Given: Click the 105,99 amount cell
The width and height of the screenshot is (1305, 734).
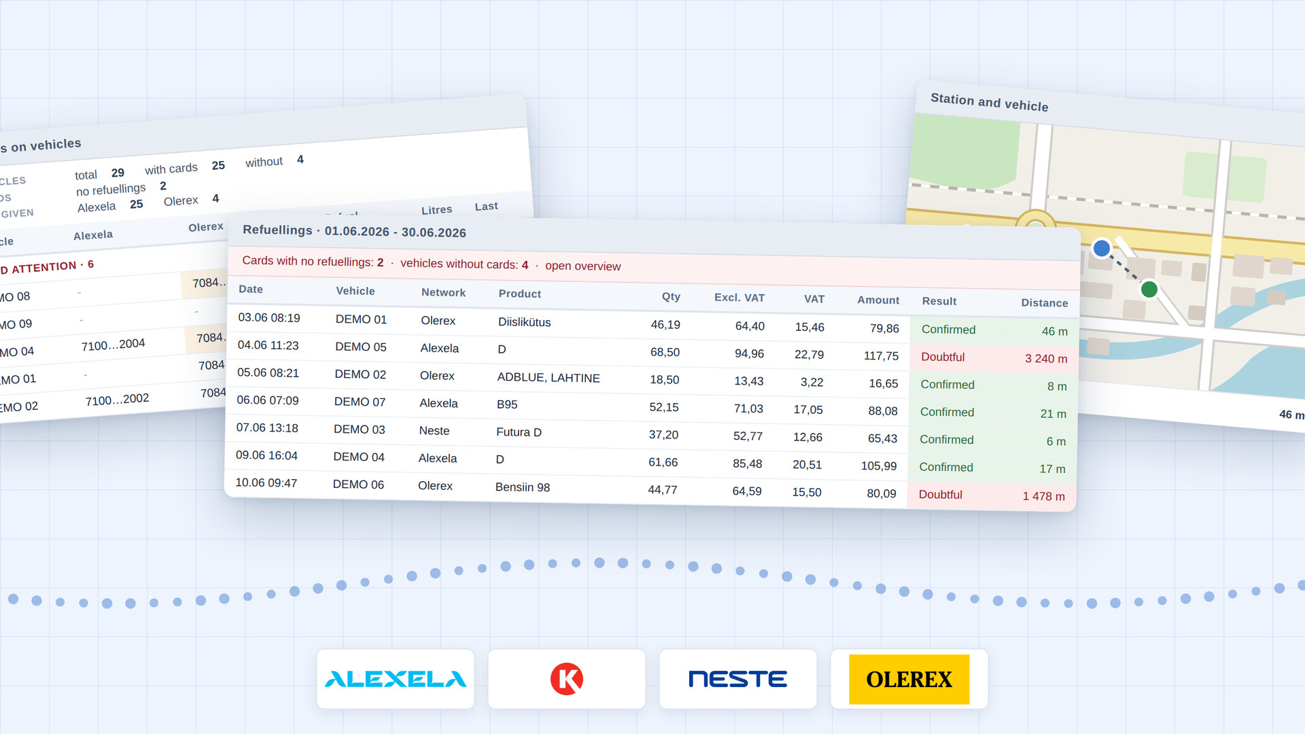Looking at the screenshot, I should 879,466.
